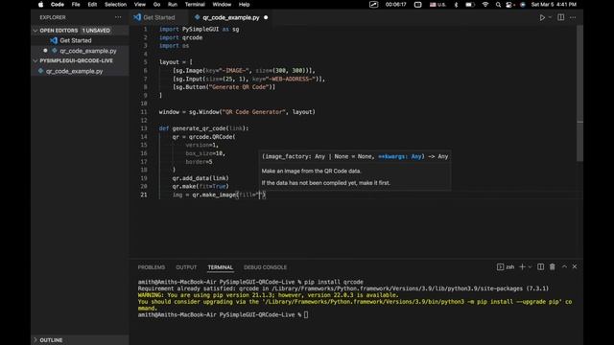The width and height of the screenshot is (614, 345).
Task: Switch to the Output panel tab
Action: pos(186,267)
